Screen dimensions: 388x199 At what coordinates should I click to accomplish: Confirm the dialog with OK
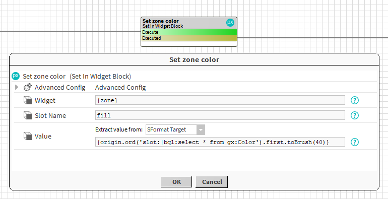coord(176,182)
